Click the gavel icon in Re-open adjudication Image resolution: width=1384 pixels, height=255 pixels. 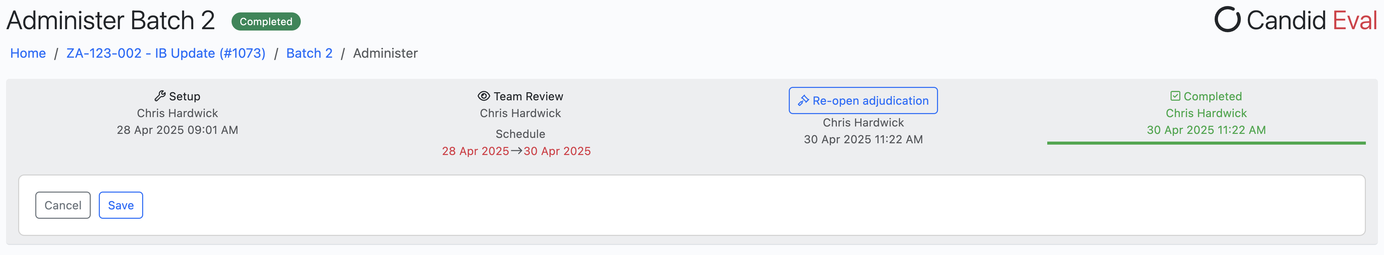tap(803, 100)
